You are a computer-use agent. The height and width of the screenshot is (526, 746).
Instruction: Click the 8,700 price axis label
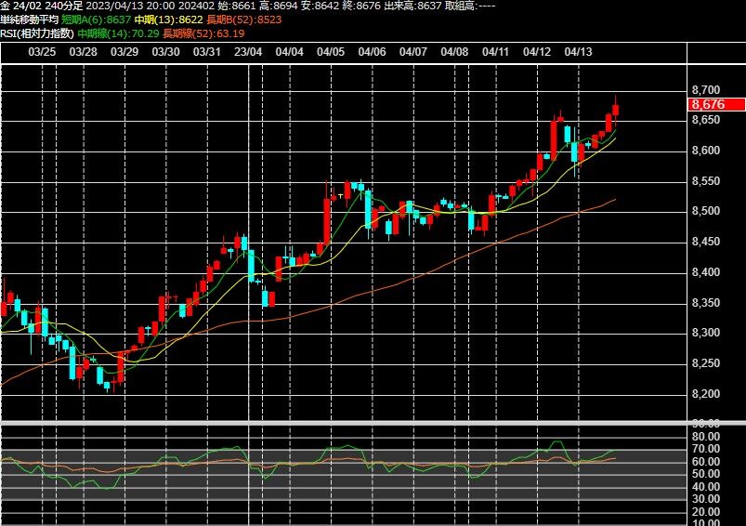pyautogui.click(x=706, y=90)
